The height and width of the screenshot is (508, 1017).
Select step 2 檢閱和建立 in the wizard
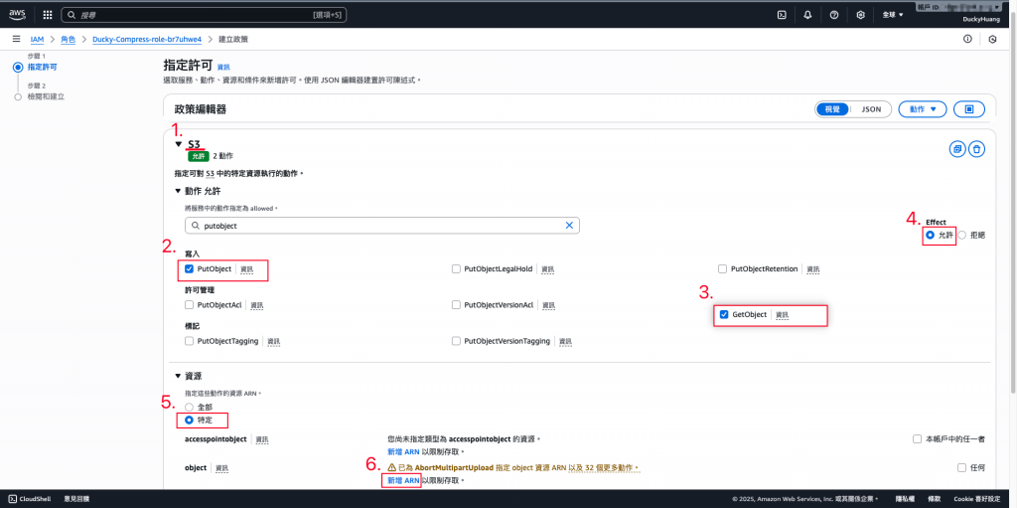[x=46, y=96]
